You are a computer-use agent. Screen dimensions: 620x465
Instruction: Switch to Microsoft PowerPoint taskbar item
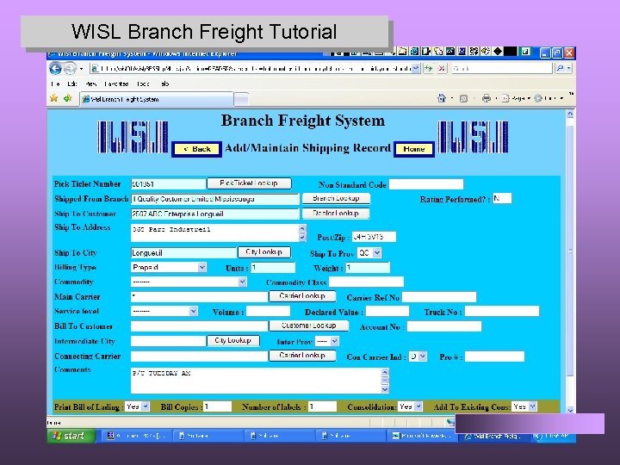pos(422,436)
